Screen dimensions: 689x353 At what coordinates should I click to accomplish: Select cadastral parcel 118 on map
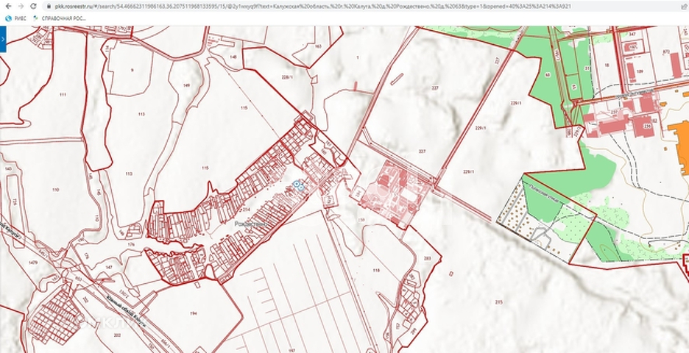pos(376,271)
